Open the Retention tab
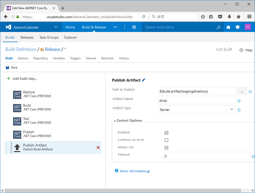The width and height of the screenshot is (255, 193). [107, 58]
